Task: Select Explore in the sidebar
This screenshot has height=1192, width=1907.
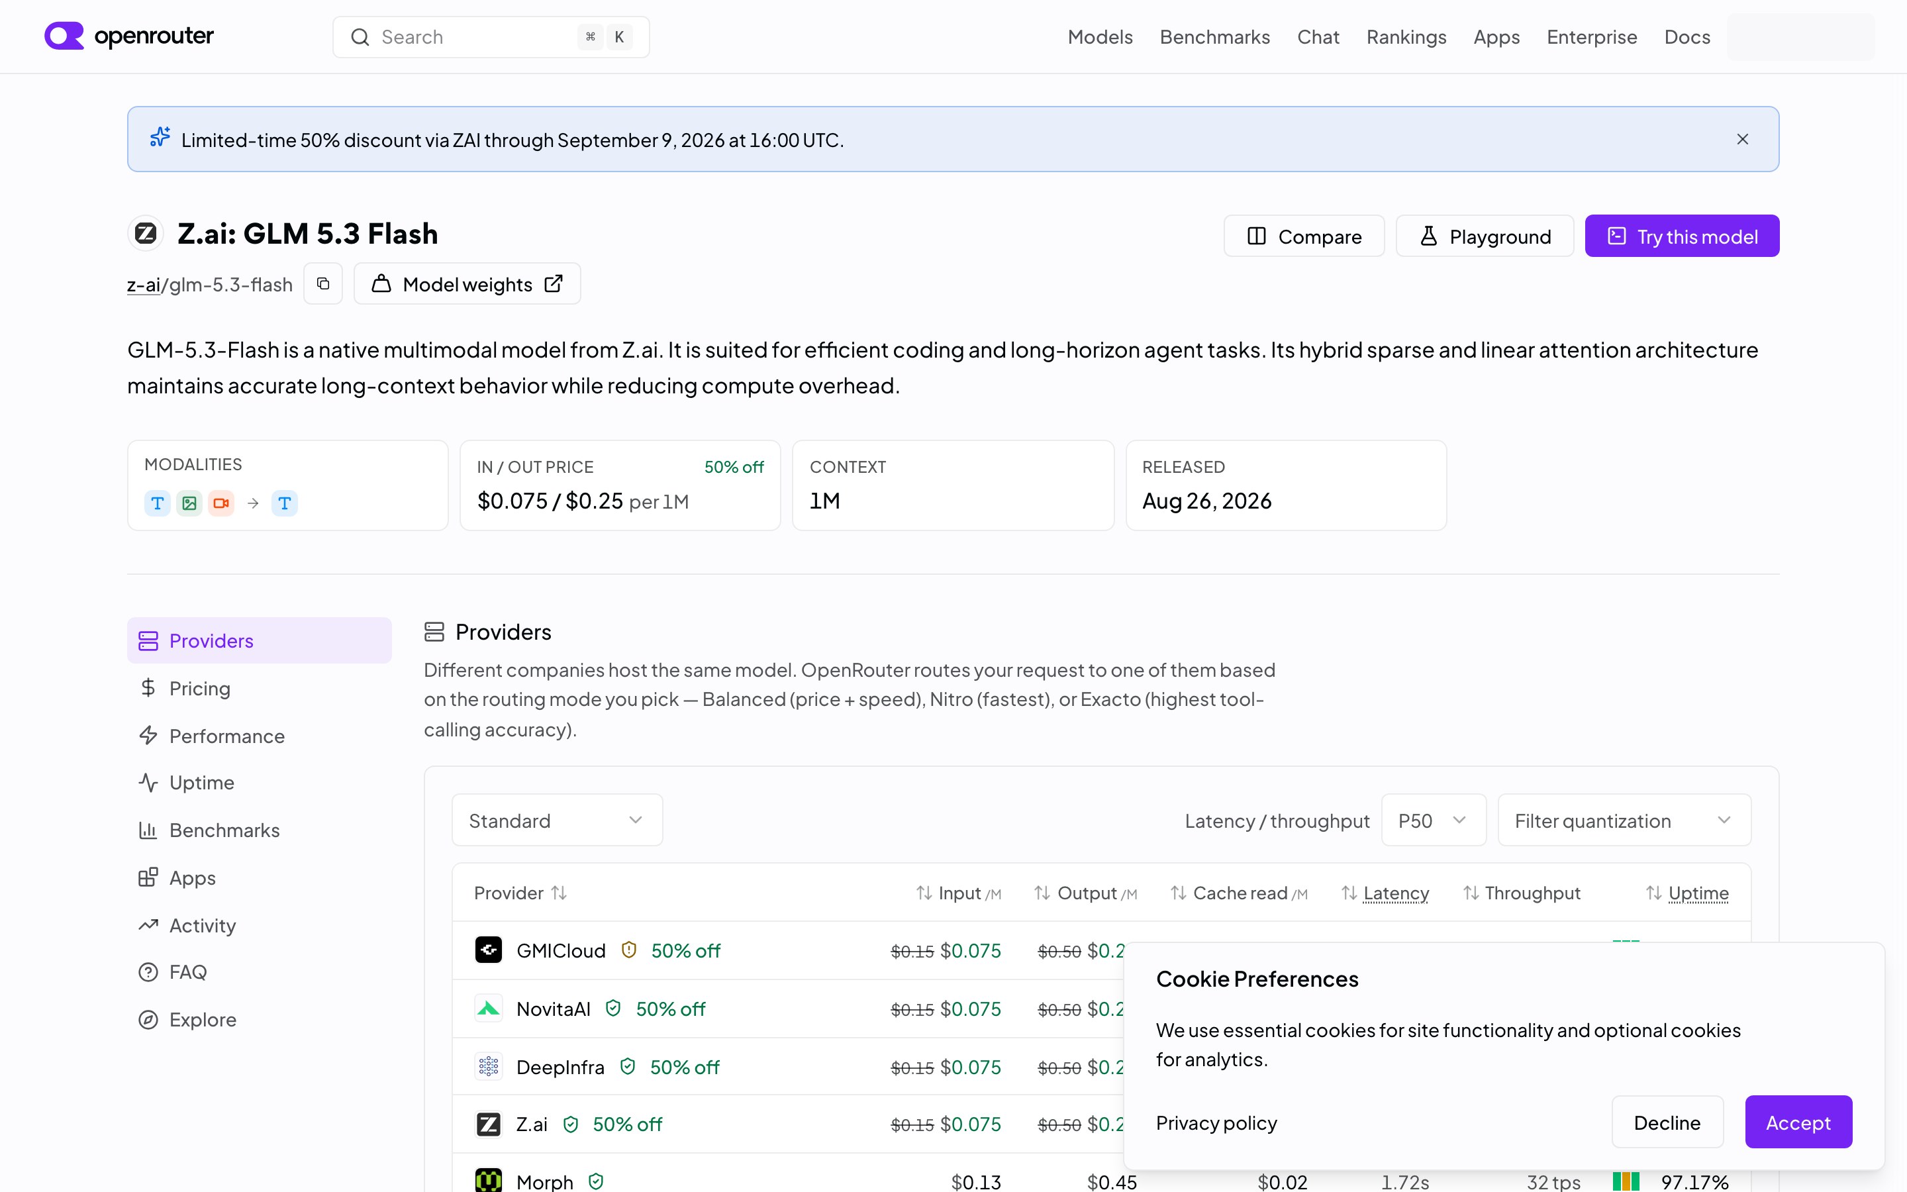Action: click(x=260, y=1019)
